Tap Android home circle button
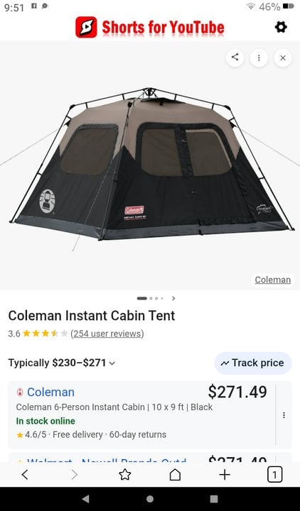Screen dimensions: 300x511 (150, 499)
